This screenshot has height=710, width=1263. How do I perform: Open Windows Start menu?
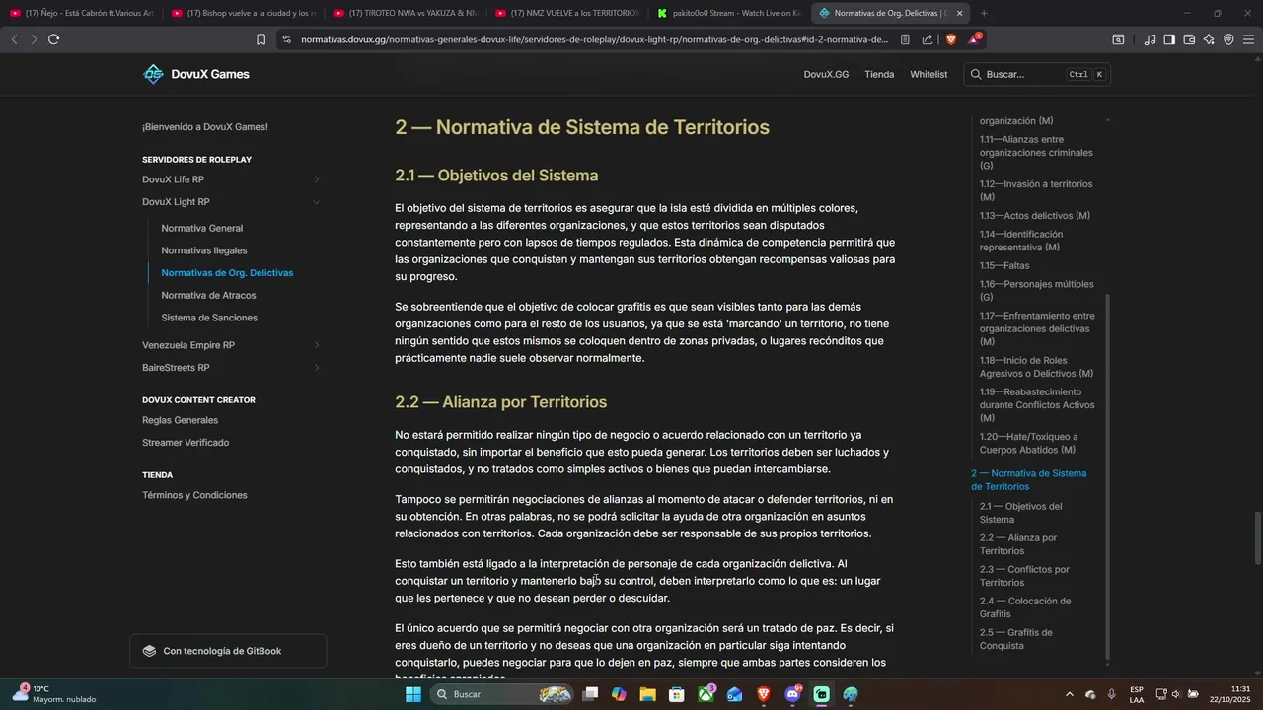coord(413,694)
